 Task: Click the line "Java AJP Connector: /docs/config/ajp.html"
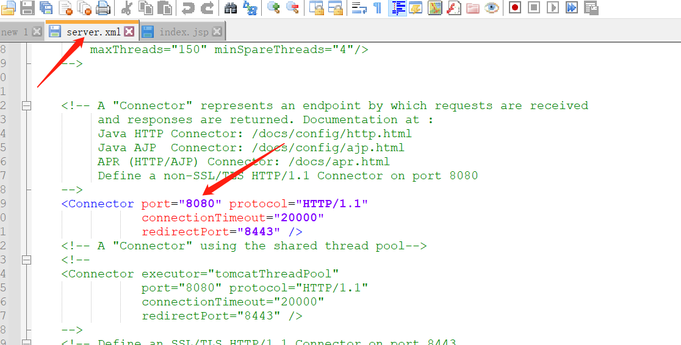pyautogui.click(x=251, y=148)
